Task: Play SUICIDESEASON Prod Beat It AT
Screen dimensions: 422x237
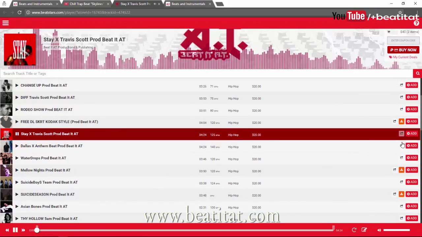Action: coord(17,195)
